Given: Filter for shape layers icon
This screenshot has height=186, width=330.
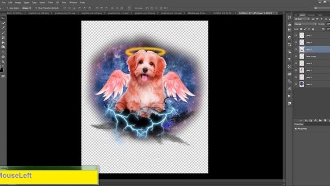Looking at the screenshot, I should [x=325, y=19].
